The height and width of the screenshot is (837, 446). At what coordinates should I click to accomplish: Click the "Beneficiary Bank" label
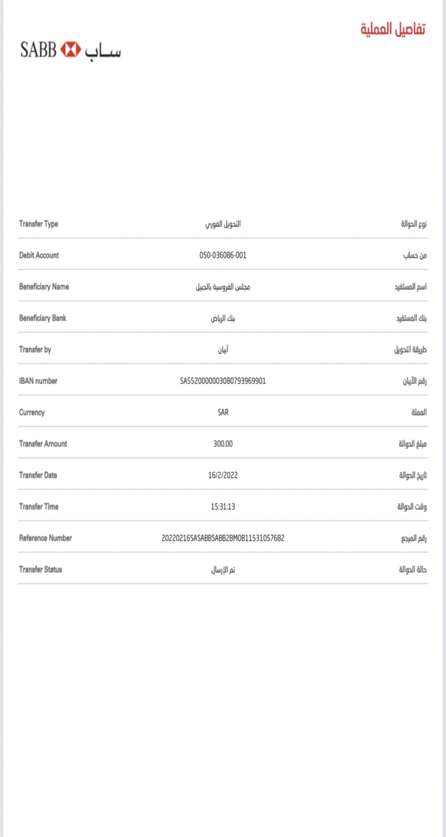[x=43, y=318]
